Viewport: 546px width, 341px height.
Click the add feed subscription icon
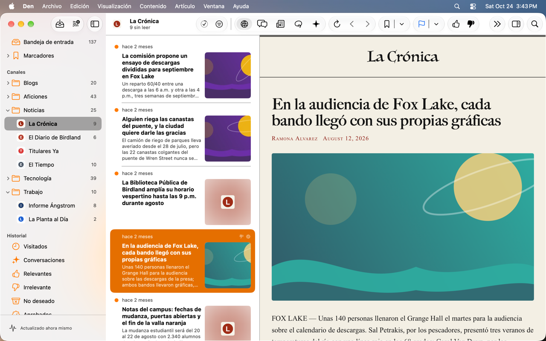[x=76, y=24]
